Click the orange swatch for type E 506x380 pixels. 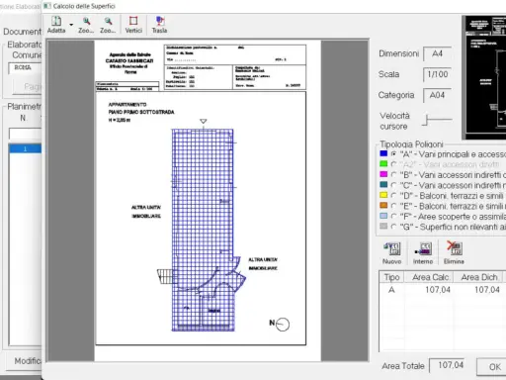point(383,205)
